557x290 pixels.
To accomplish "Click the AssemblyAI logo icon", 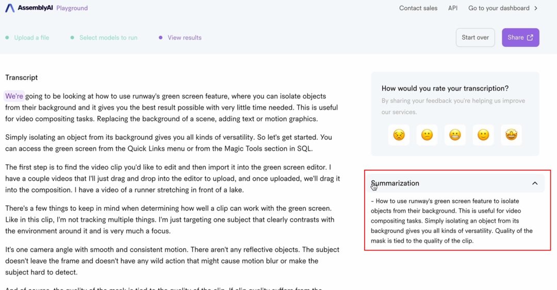I will (10, 8).
